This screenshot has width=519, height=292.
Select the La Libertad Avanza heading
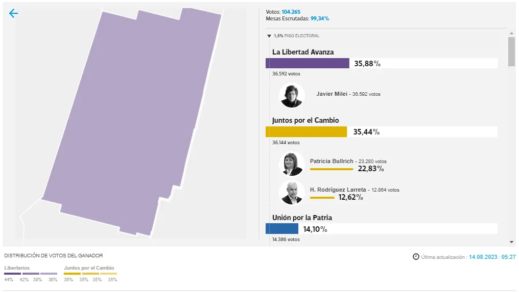pos(303,52)
